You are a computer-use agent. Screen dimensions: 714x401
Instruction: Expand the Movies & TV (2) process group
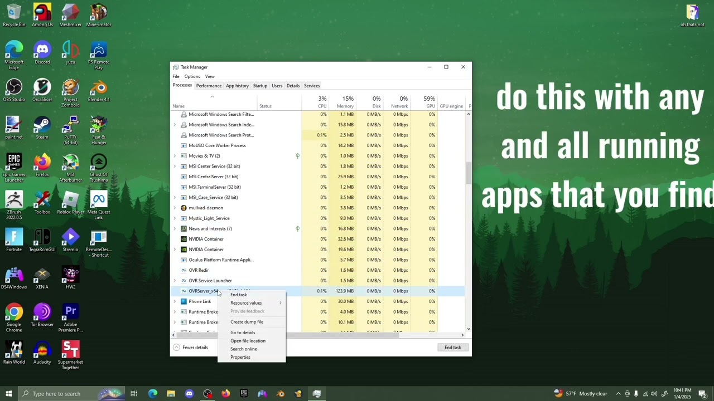(x=175, y=156)
